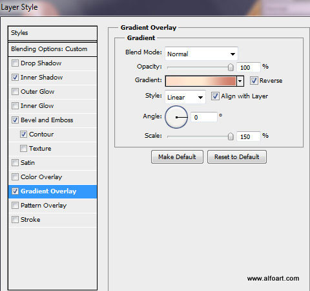Enable the Pattern Overlay checkbox
This screenshot has height=291, width=310.
tap(15, 206)
